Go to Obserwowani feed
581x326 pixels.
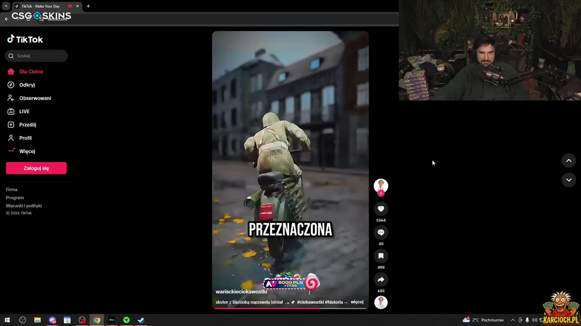35,98
